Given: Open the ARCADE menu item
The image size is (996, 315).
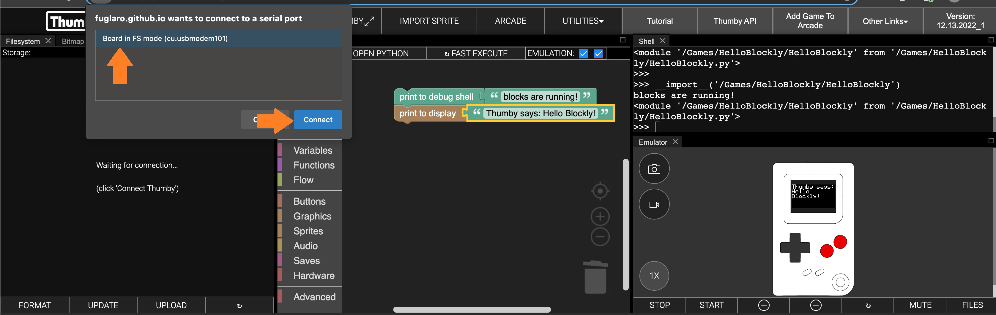Looking at the screenshot, I should (x=510, y=21).
